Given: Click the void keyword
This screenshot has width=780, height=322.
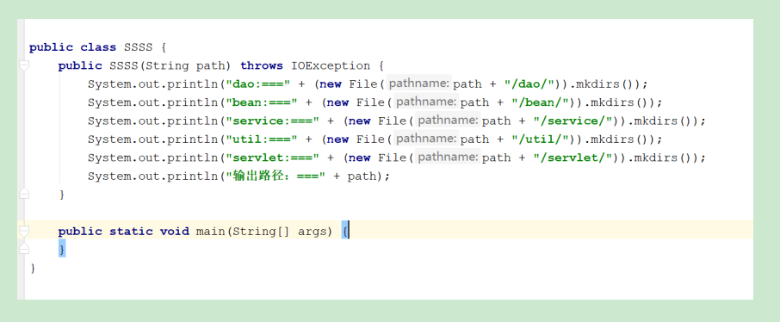Looking at the screenshot, I should (x=175, y=232).
